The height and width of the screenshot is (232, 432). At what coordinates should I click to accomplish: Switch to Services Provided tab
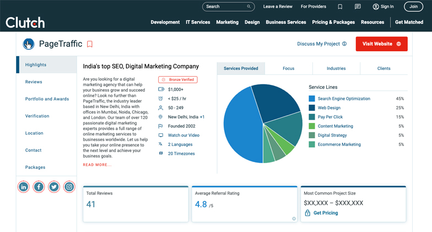click(x=241, y=68)
